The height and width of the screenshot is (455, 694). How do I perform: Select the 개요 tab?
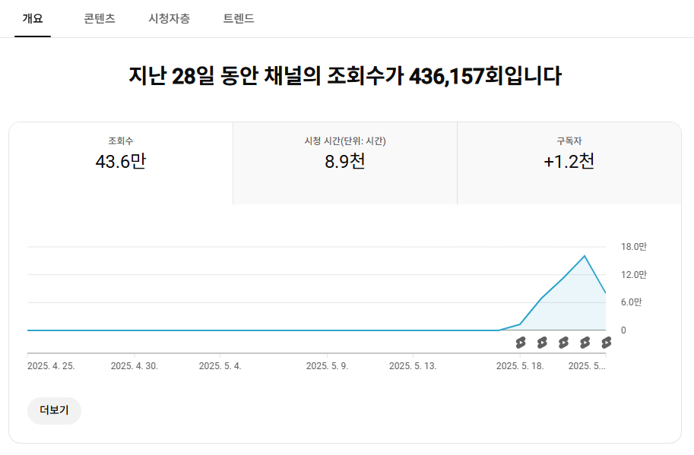(x=33, y=18)
